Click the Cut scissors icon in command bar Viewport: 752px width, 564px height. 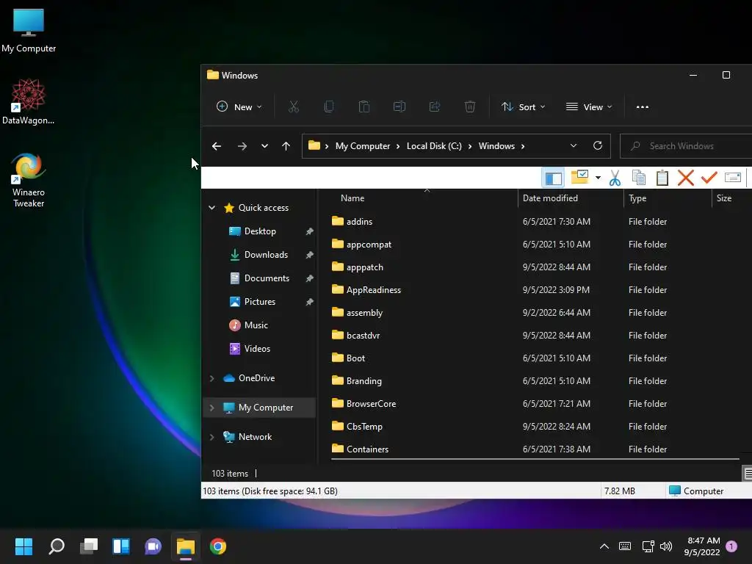(x=294, y=107)
